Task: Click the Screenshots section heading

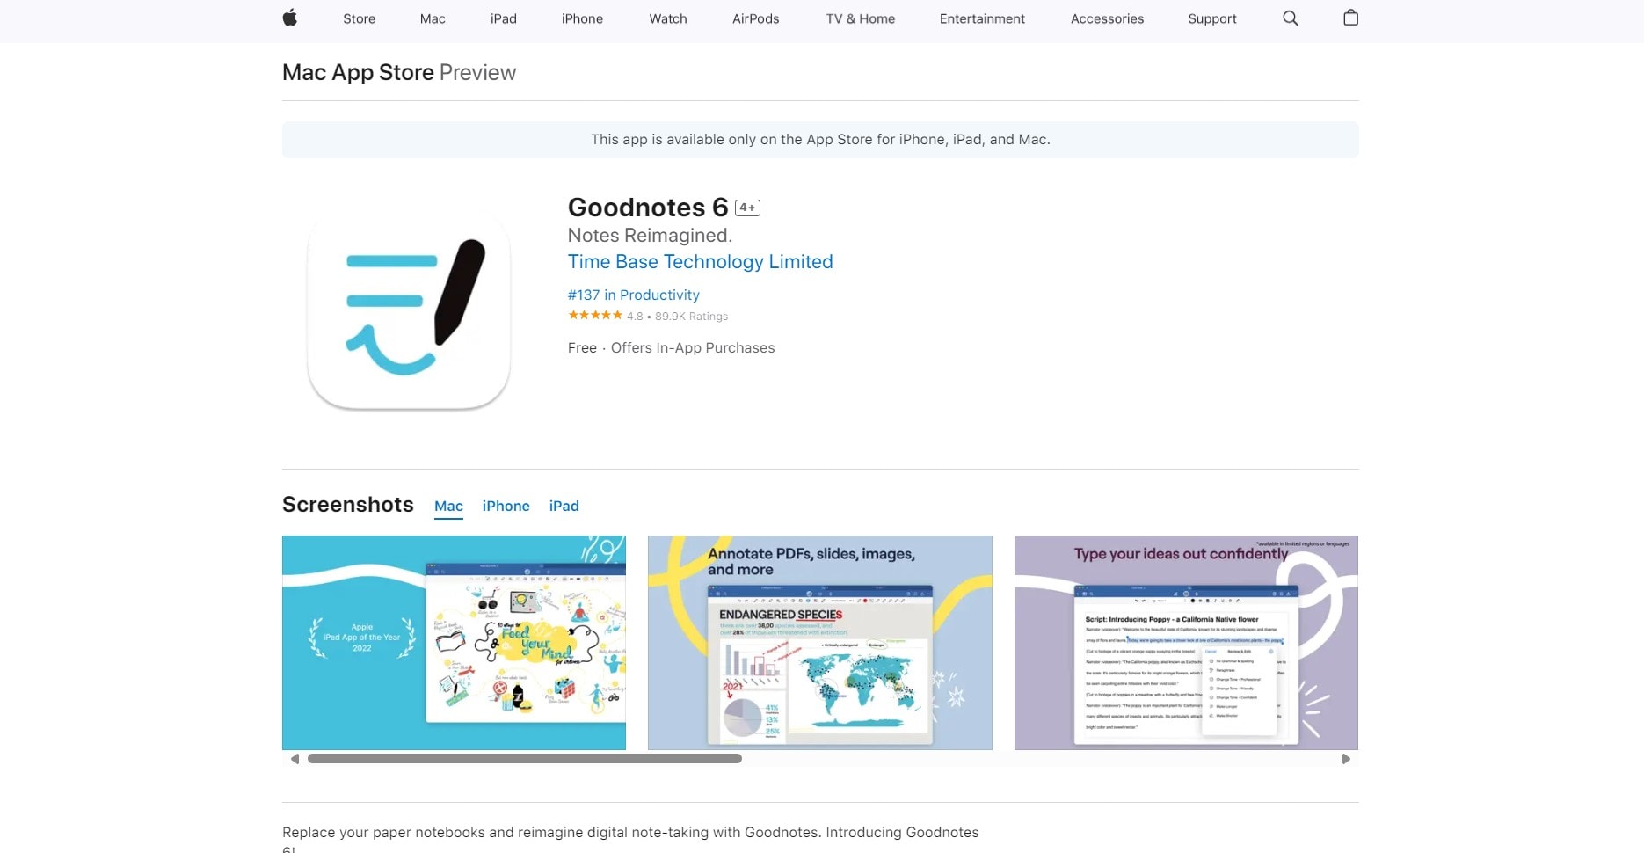Action: [348, 505]
